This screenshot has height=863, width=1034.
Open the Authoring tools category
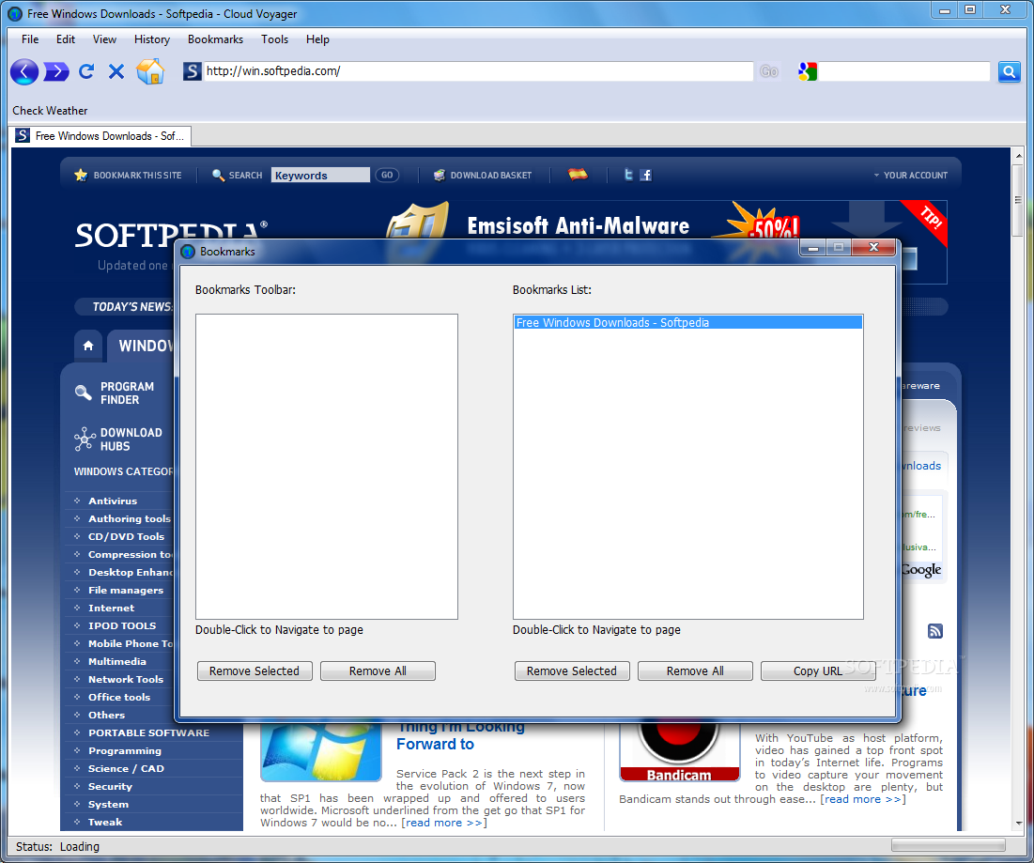tap(130, 519)
